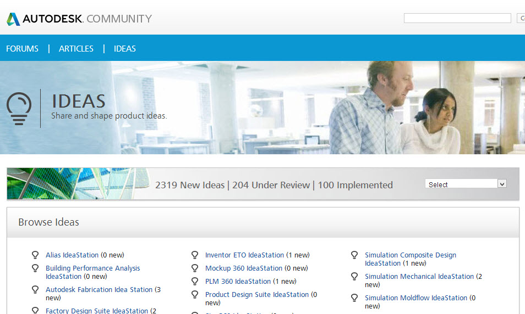Click lightbulb icon beside Inventor ETO IdeaStation
The height and width of the screenshot is (314, 525).
pos(195,255)
